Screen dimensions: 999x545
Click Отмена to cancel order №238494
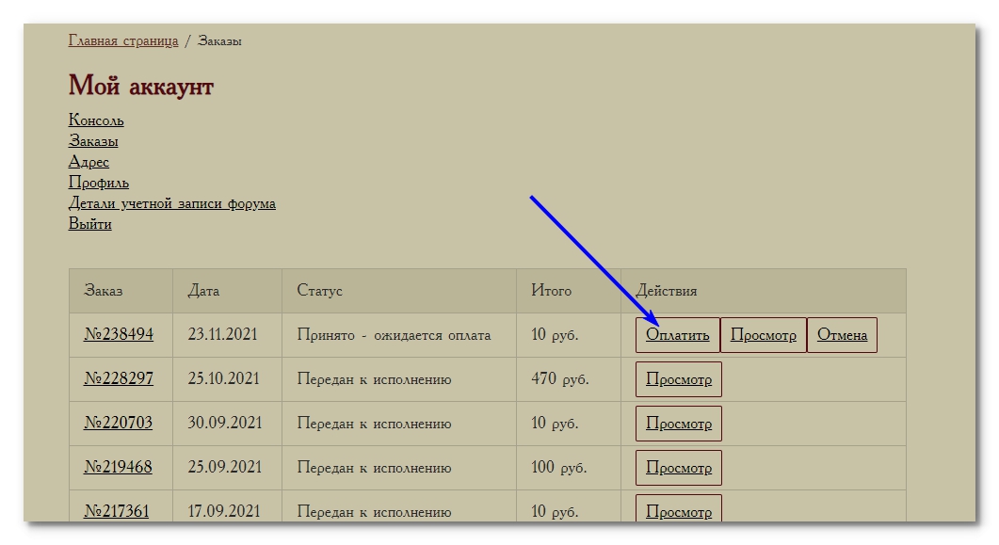(843, 335)
